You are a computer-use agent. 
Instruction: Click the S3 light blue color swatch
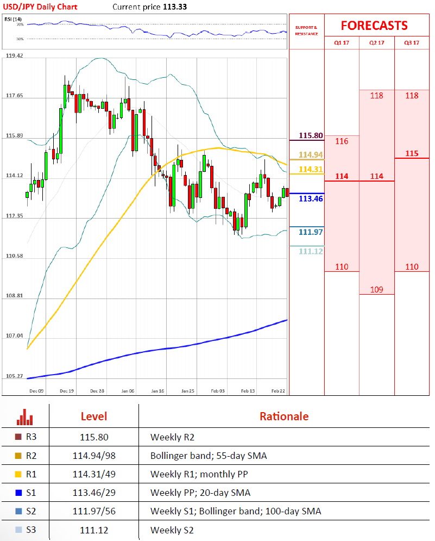click(x=18, y=530)
